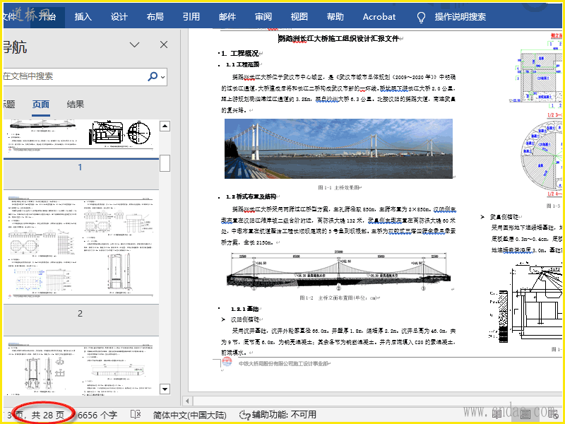Select page 2 thumbnail
565x424 pixels.
tap(81, 248)
